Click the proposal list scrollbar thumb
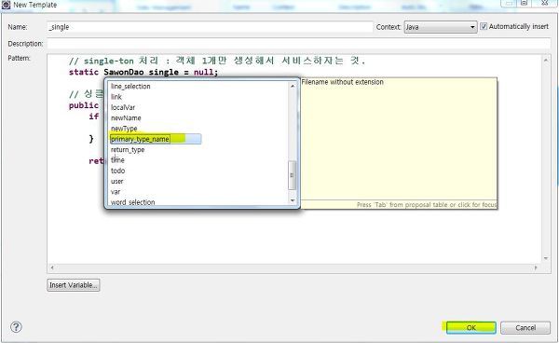This screenshot has width=559, height=343. point(292,175)
